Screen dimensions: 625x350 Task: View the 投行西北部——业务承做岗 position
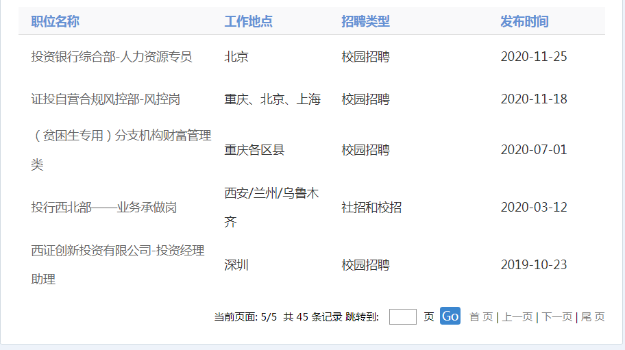103,208
